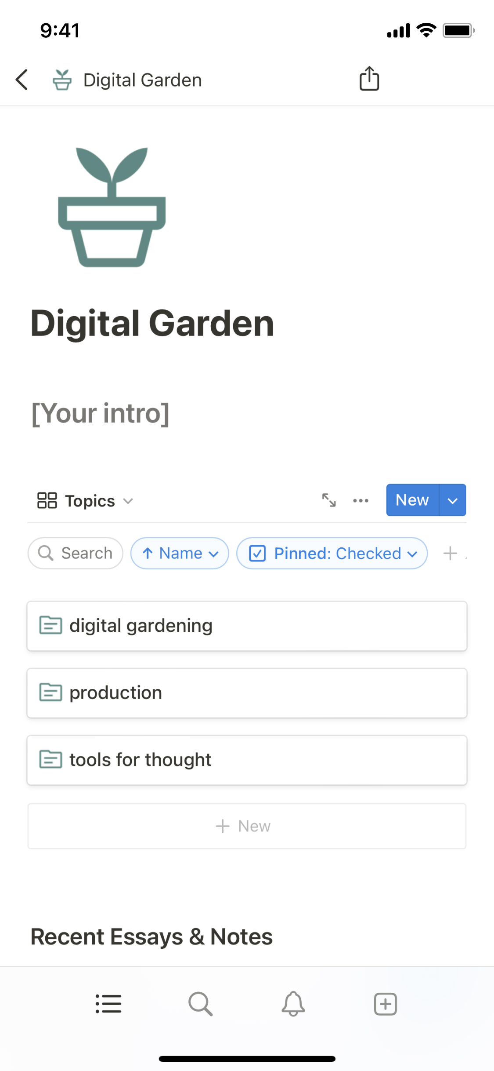Expand the Topics database to full page

pyautogui.click(x=329, y=500)
